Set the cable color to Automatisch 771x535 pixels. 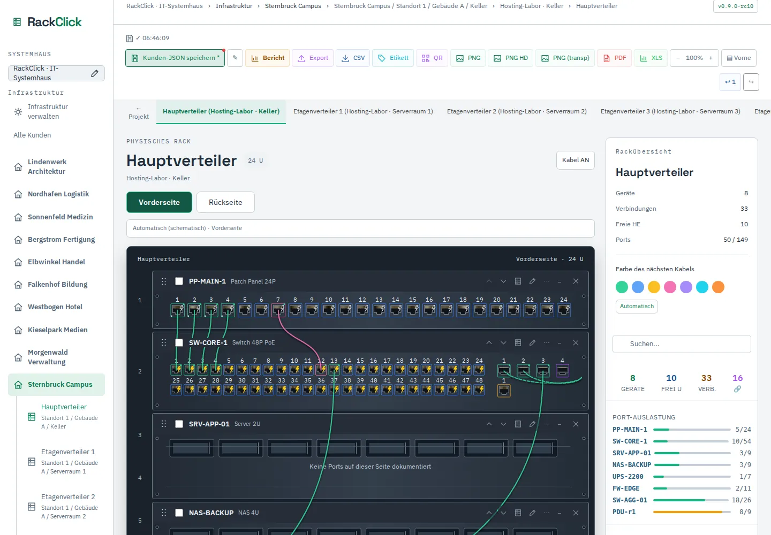[x=637, y=307]
